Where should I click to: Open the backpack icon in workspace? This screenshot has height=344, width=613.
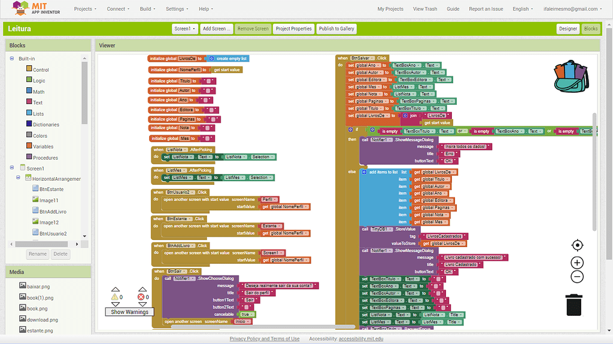tap(570, 76)
